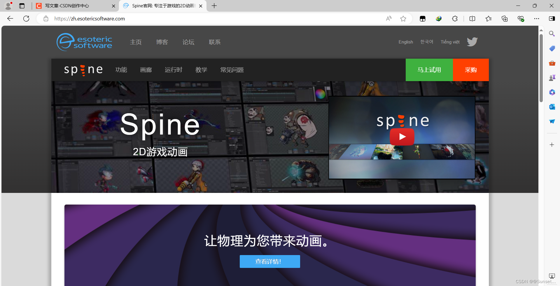
Task: Click the Esoteric Software logo
Action: 84,42
